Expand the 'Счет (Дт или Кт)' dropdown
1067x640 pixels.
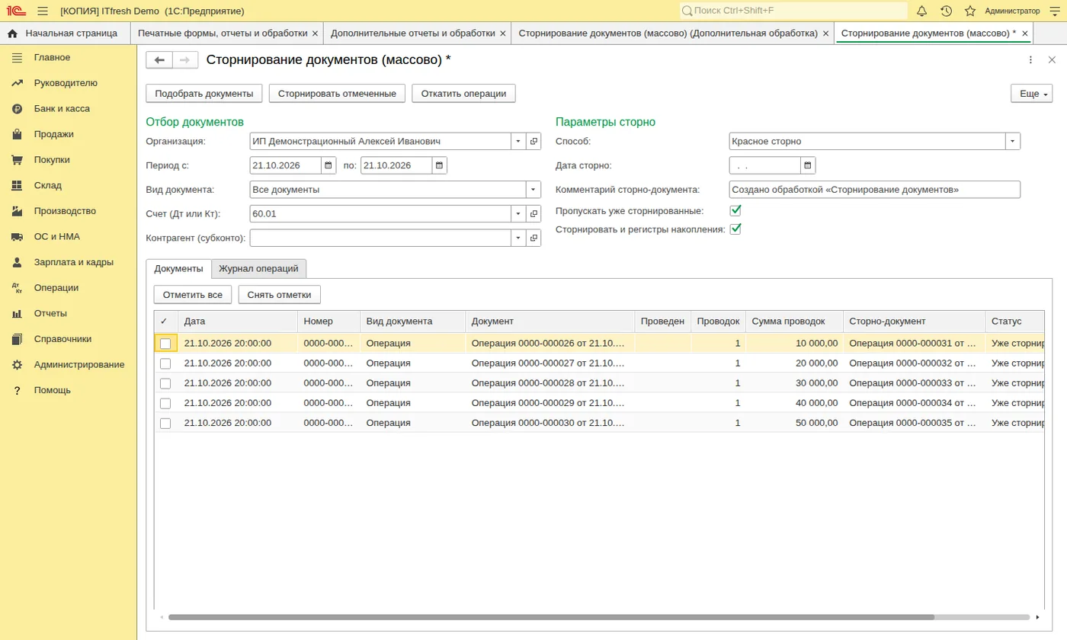point(518,214)
